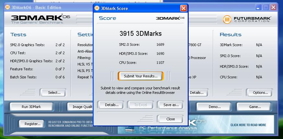This screenshot has height=139, width=283.
Task: Click CPU Score value 1107
Action: click(160, 63)
